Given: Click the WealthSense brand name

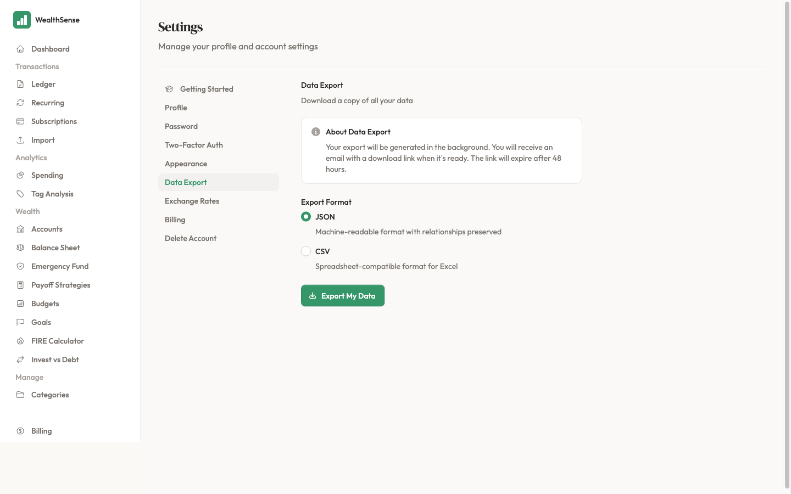Looking at the screenshot, I should 57,20.
